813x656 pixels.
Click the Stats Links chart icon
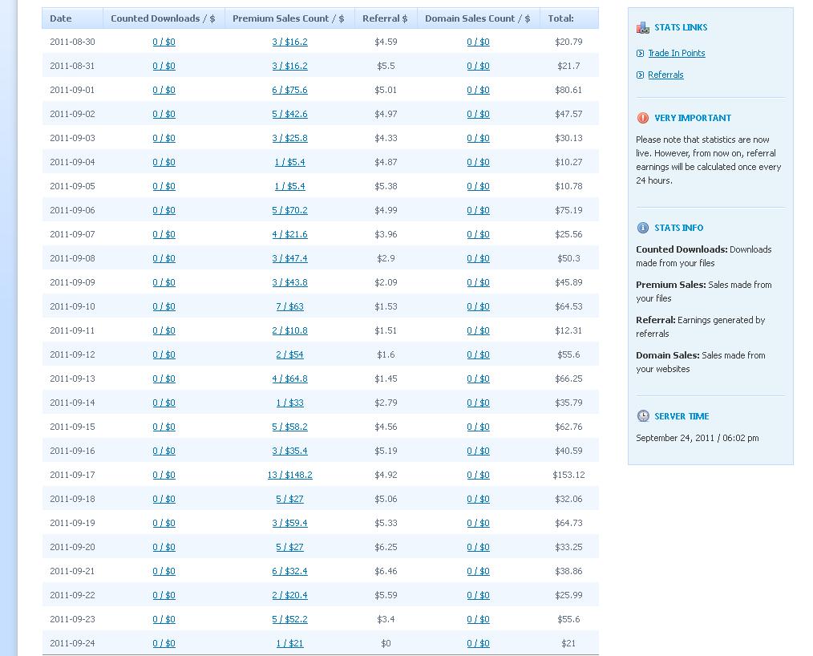[x=643, y=28]
